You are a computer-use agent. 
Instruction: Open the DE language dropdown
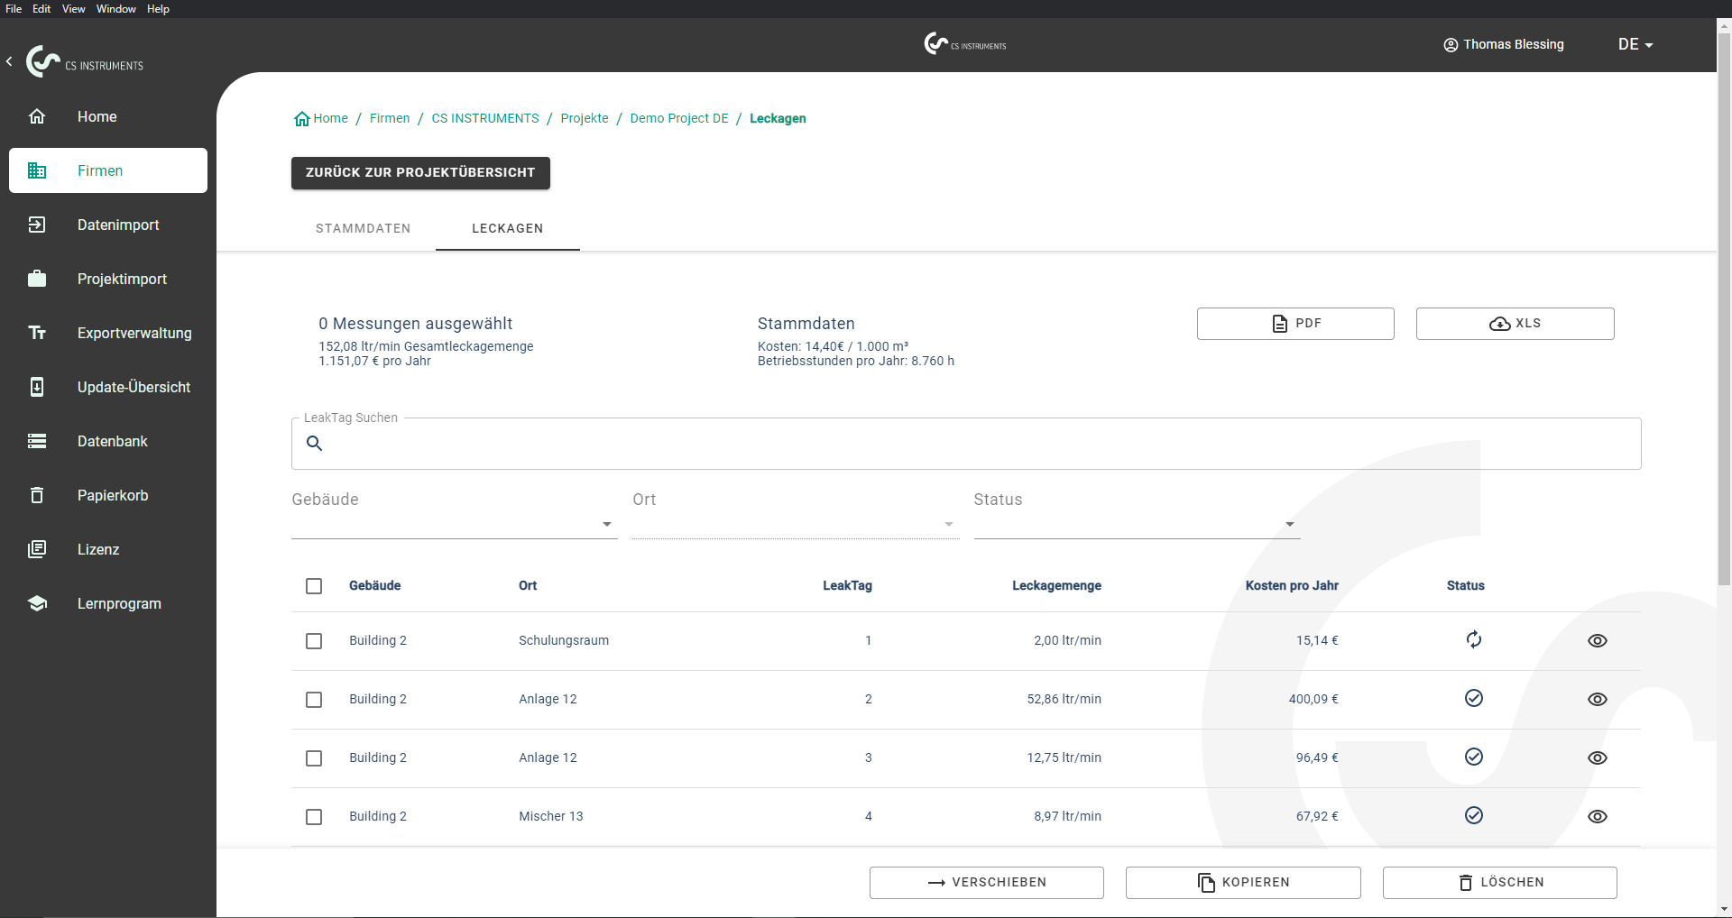click(x=1635, y=44)
